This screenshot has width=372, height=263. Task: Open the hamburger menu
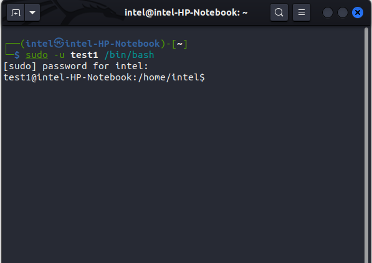(302, 12)
